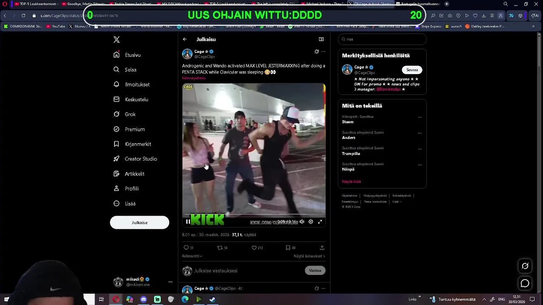
Task: Click Seuraa to follow Cage
Action: pyautogui.click(x=412, y=70)
